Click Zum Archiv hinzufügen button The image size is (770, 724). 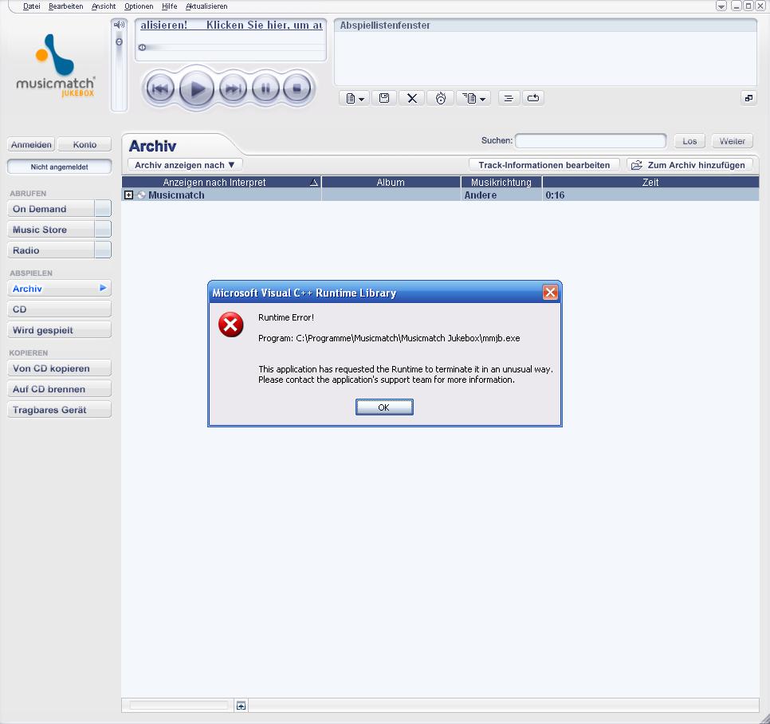[689, 165]
